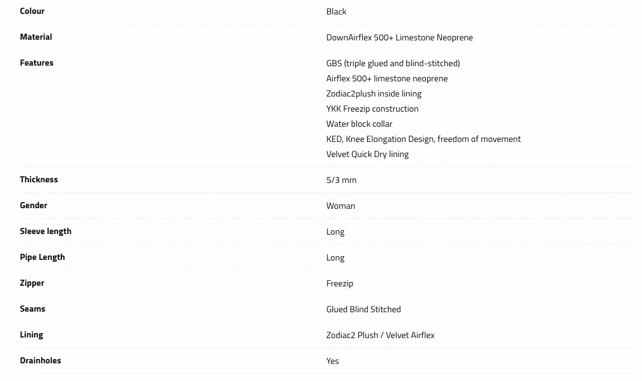Click the Material row label

[x=36, y=37]
